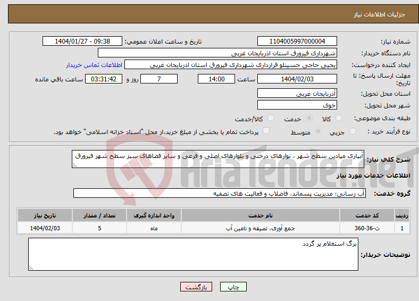Click the نام خدمت column header
Screen dimensions: 419x301
(x=260, y=215)
